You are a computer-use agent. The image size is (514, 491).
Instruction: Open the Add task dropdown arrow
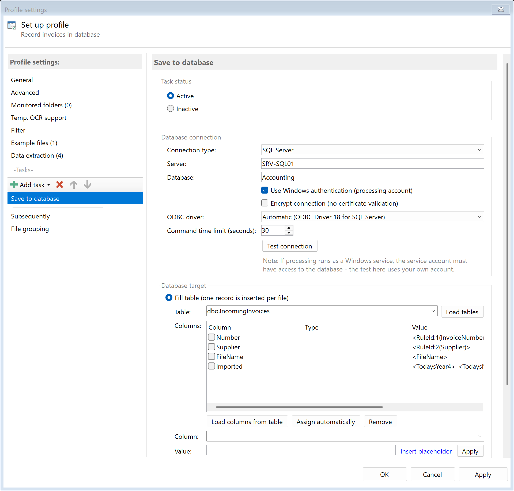[48, 185]
